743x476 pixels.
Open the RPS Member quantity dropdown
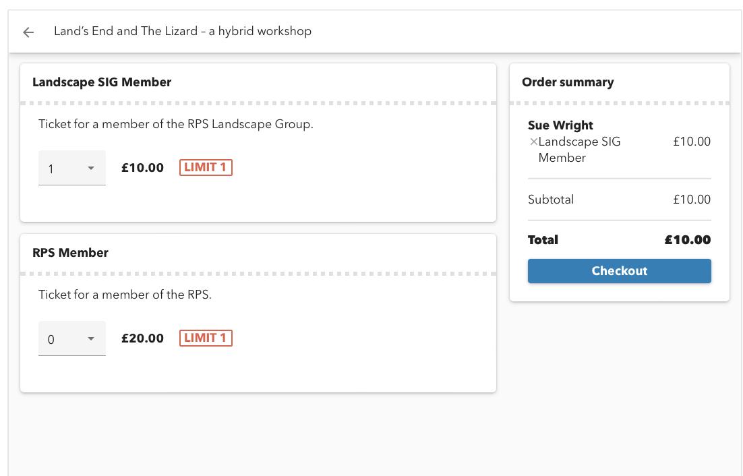click(71, 338)
